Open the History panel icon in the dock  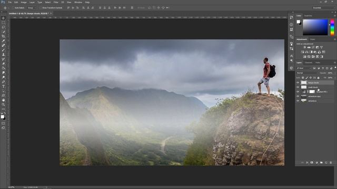click(291, 17)
